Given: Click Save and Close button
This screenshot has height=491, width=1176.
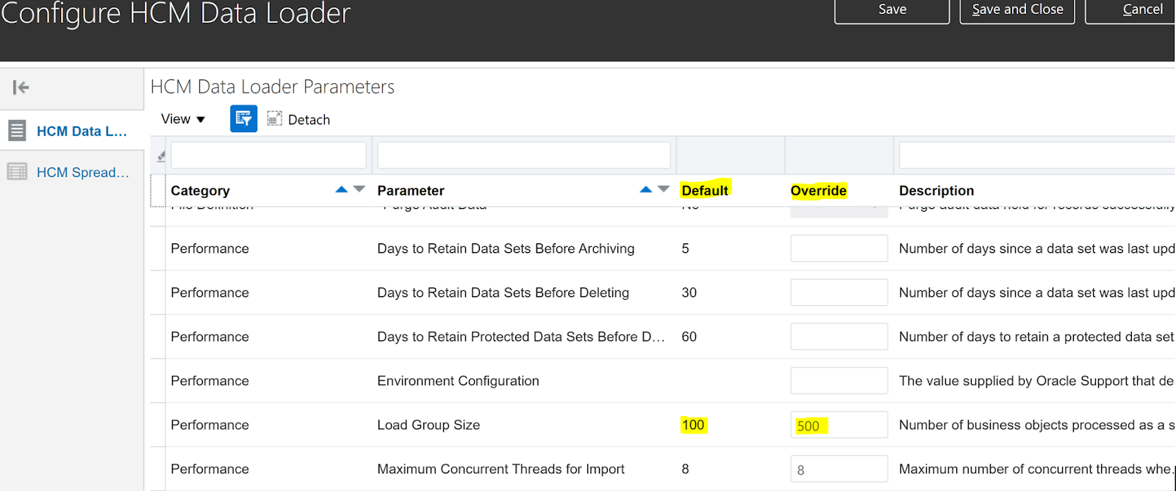Looking at the screenshot, I should tap(1017, 10).
